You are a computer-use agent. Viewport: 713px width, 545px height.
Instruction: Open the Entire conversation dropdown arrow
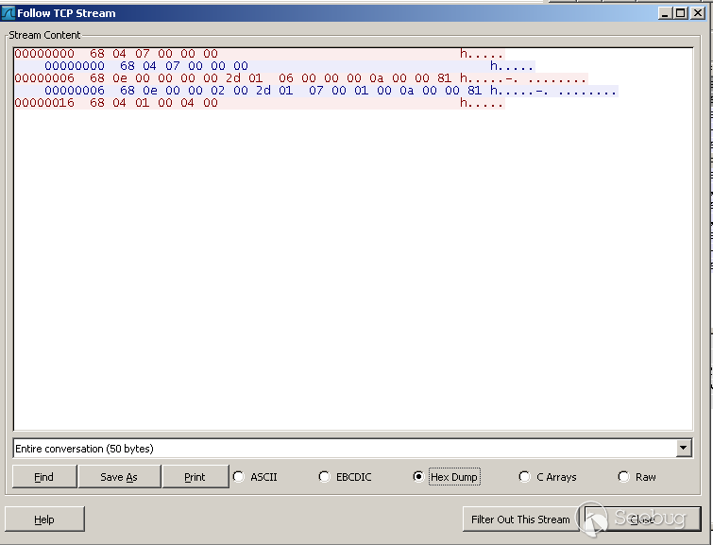(683, 448)
